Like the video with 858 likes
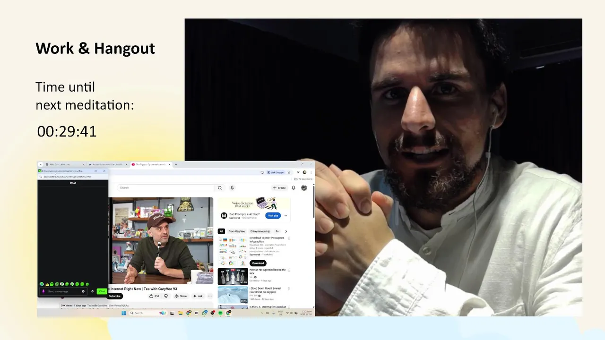Viewport: 605px width, 340px height. (x=154, y=296)
